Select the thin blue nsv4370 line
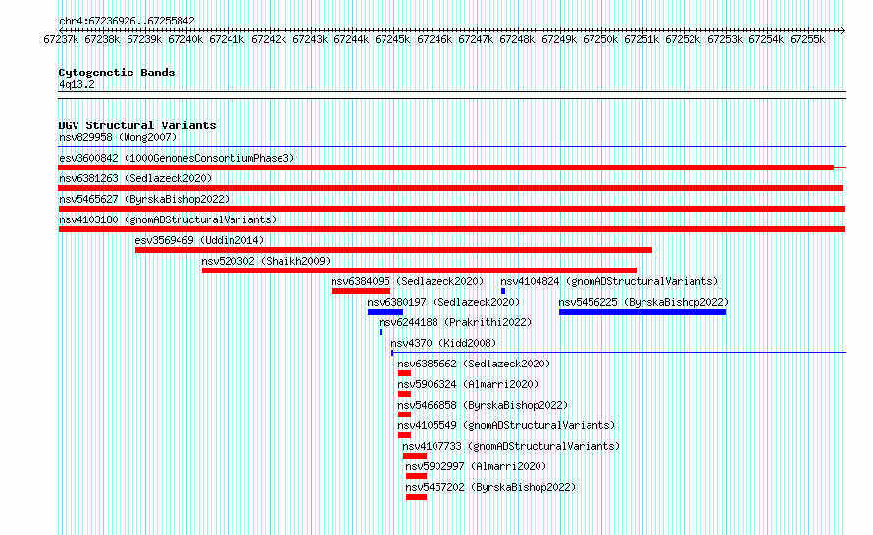This screenshot has width=873, height=535. 618,353
